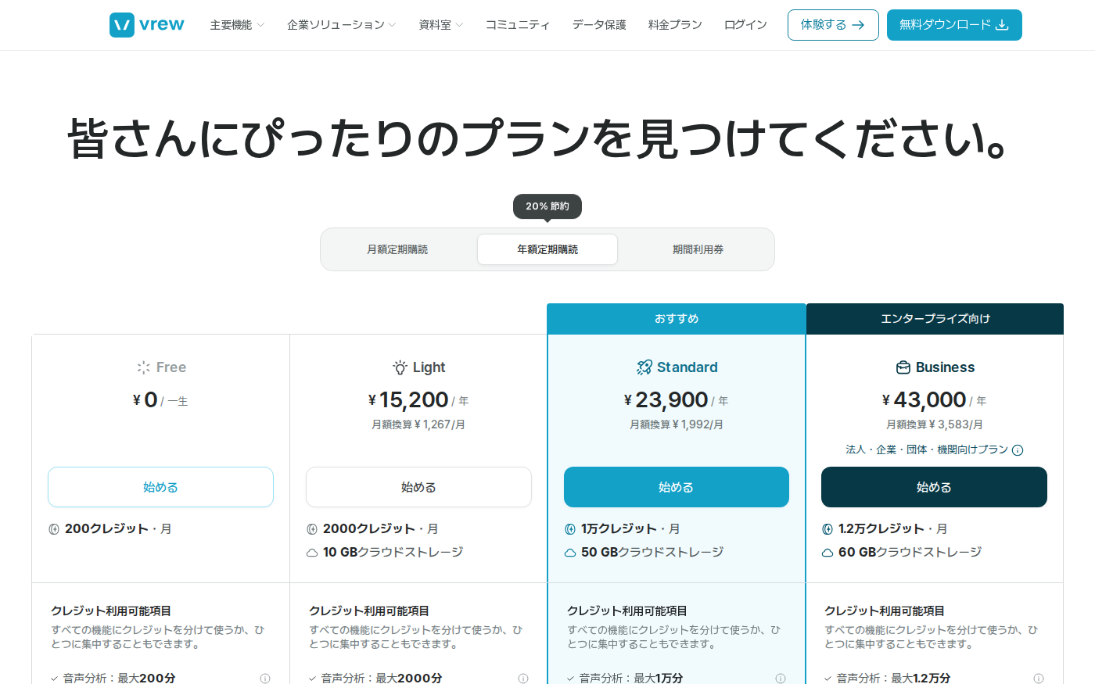
Task: Switch to 期間利用券 tab
Action: [698, 249]
